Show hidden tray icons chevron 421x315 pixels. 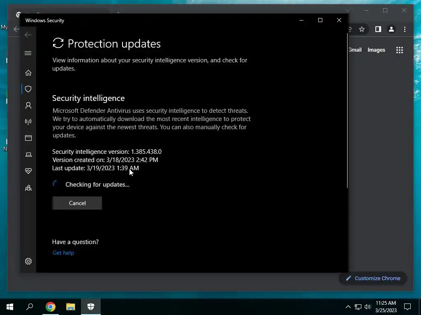pos(348,307)
